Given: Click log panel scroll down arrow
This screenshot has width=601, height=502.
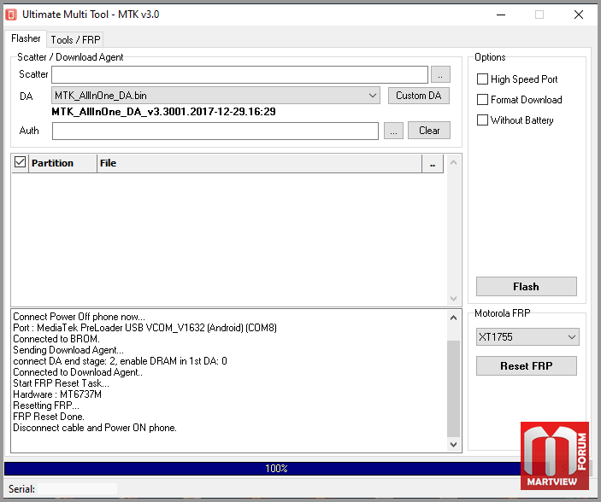Looking at the screenshot, I should pyautogui.click(x=453, y=444).
